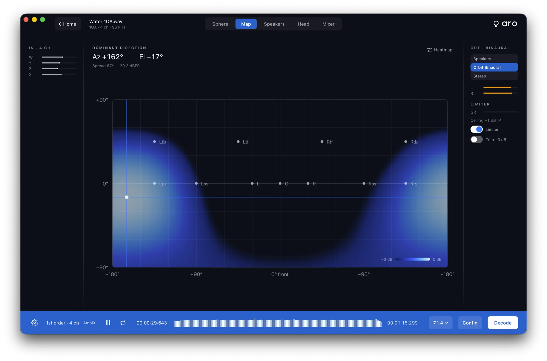Click the GR gain reduction meter

[501, 112]
